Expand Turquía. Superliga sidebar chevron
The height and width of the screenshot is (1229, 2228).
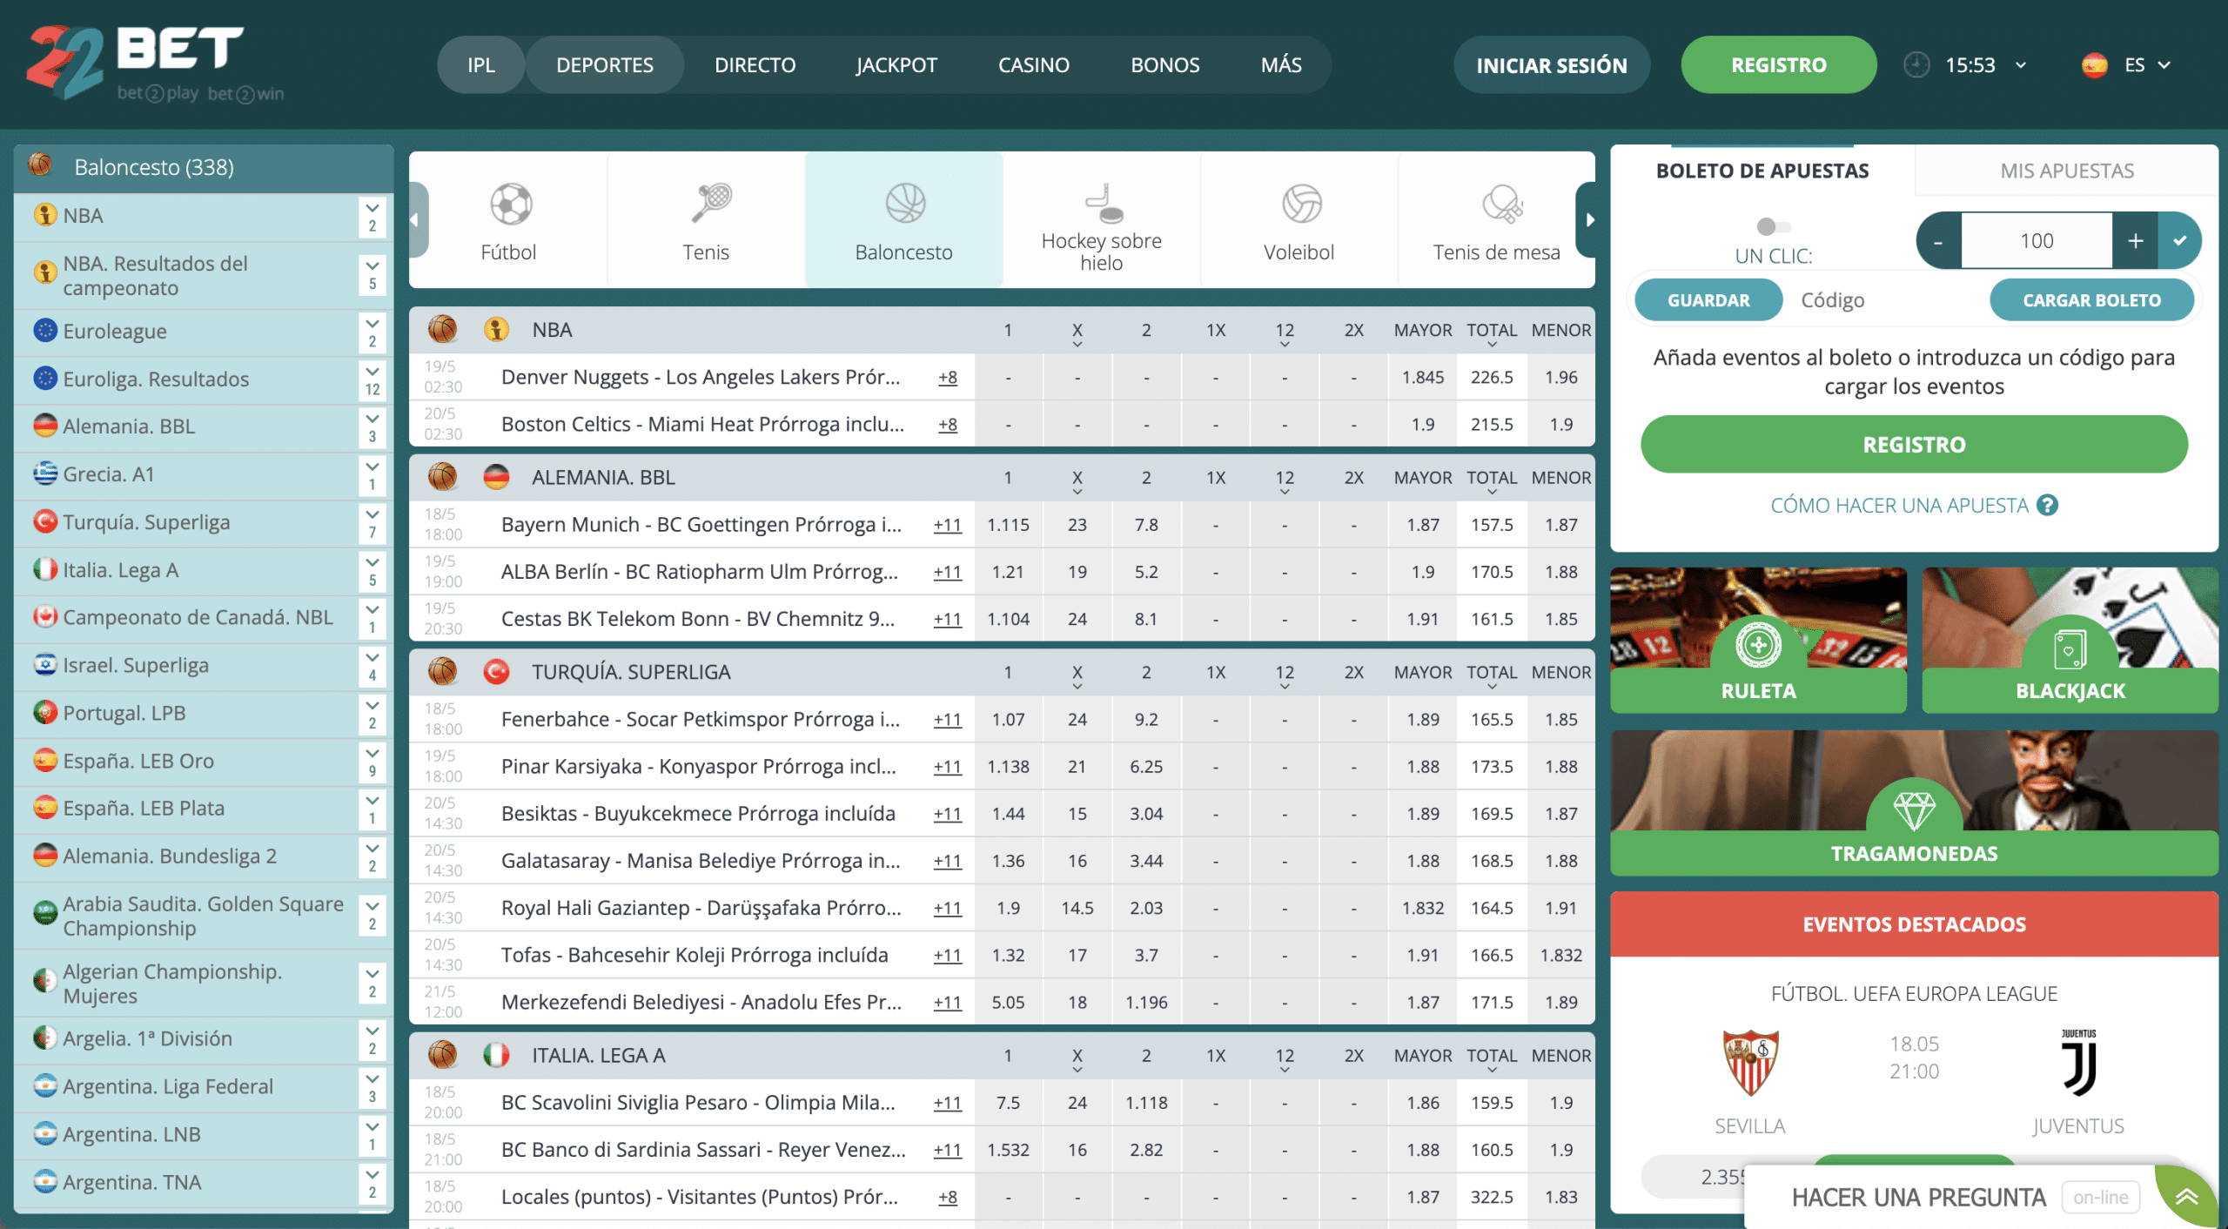point(372,522)
